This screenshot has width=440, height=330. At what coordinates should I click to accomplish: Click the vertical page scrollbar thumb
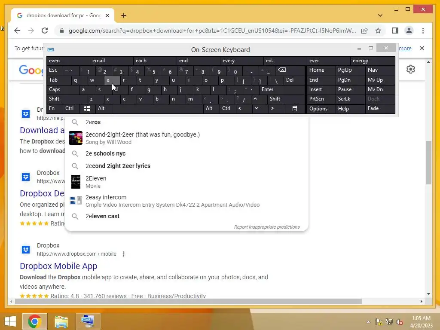point(428,163)
